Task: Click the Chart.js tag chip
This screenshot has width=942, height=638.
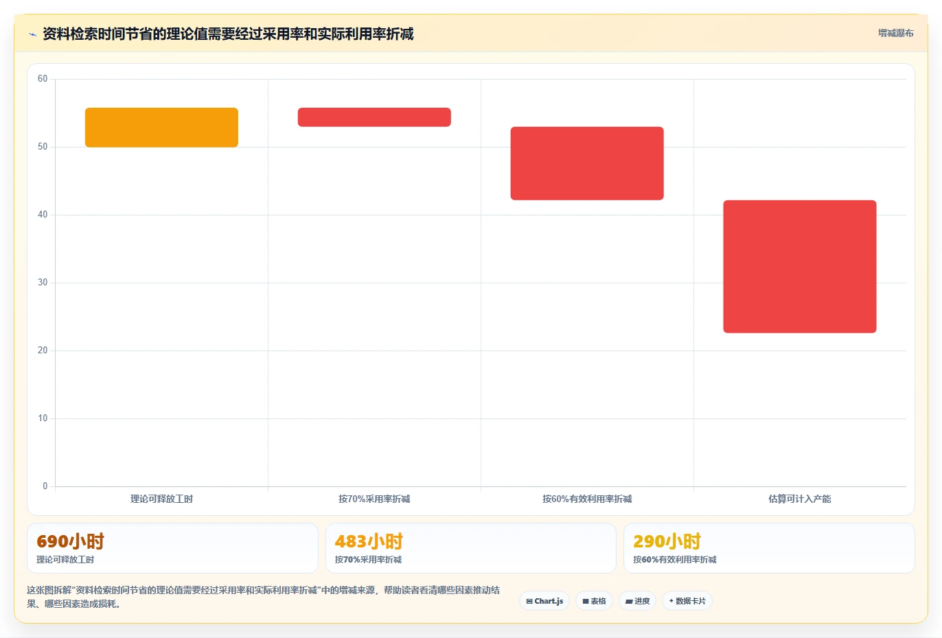Action: click(x=544, y=601)
